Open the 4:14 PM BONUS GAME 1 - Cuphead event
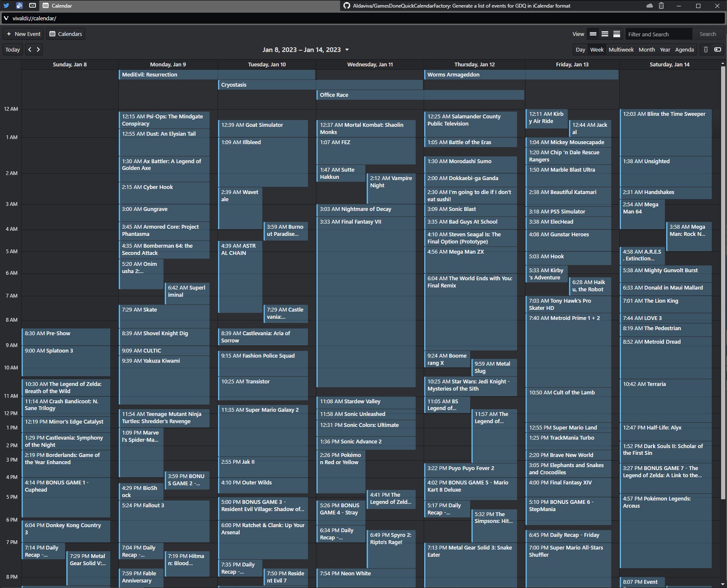 (x=66, y=497)
